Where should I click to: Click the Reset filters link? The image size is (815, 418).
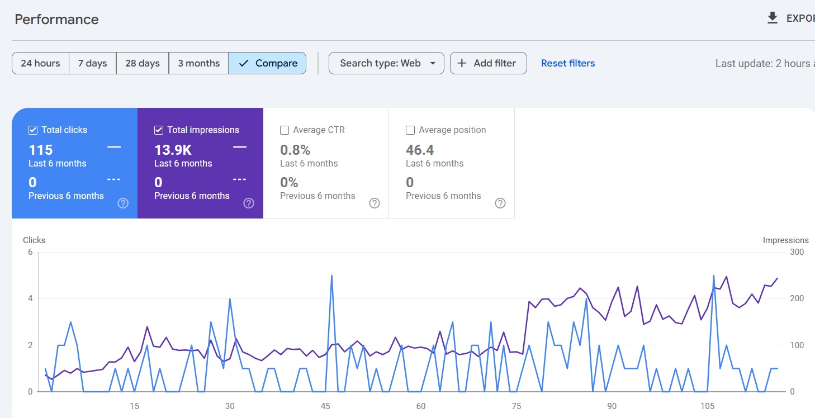tap(568, 63)
